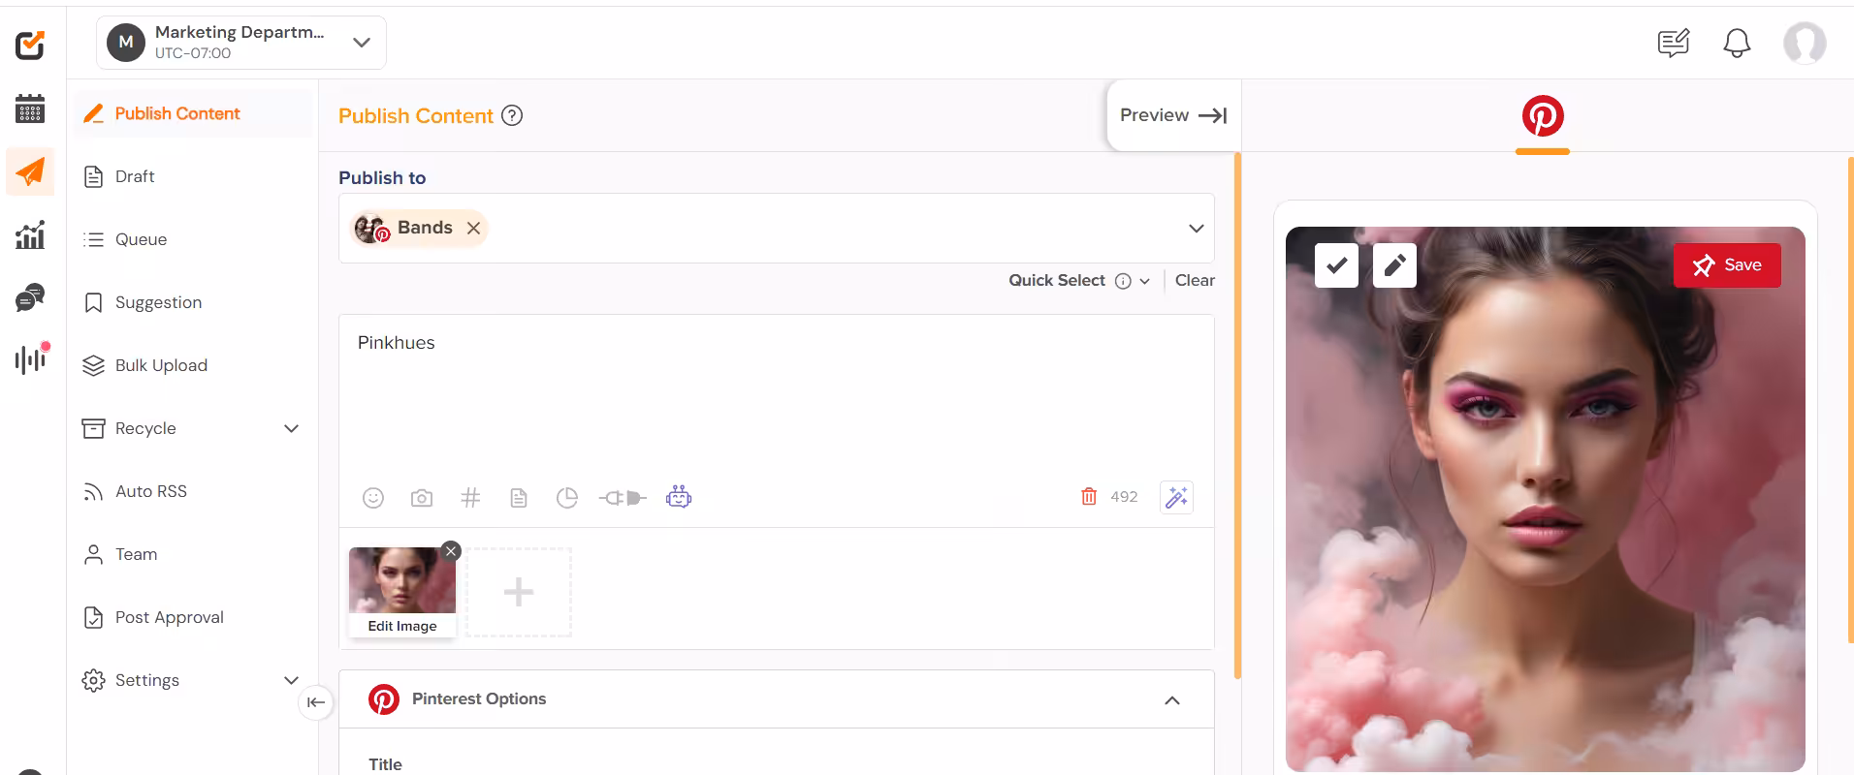Expand the Publish to account dropdown

tap(1196, 229)
